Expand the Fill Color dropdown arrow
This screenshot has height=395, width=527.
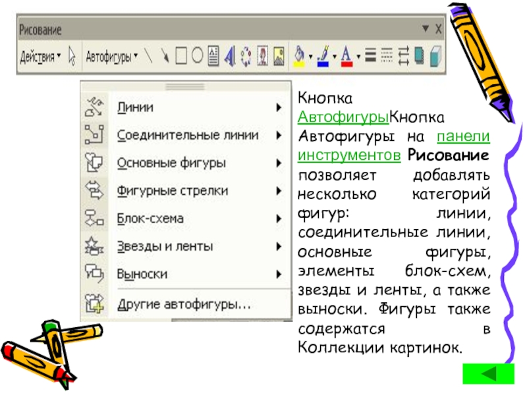(310, 56)
